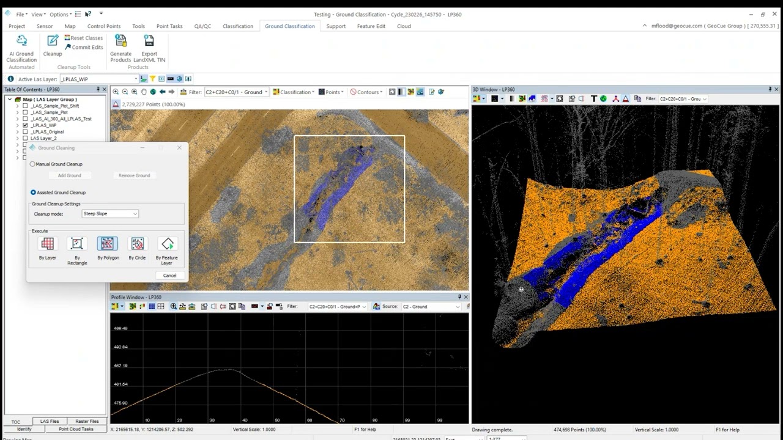Open the Cleanup mode dropdown
This screenshot has height=440, width=783.
click(x=110, y=214)
